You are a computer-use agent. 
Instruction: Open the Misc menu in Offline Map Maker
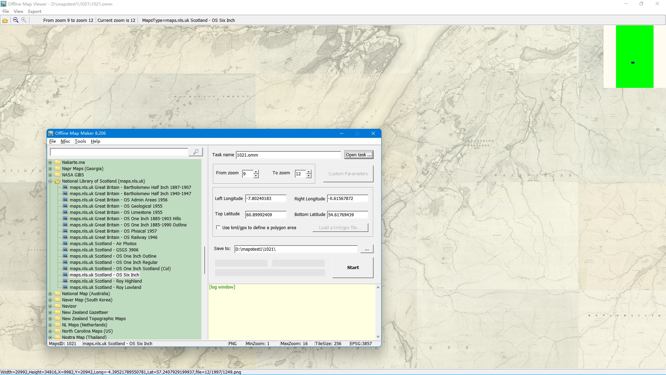tap(65, 141)
